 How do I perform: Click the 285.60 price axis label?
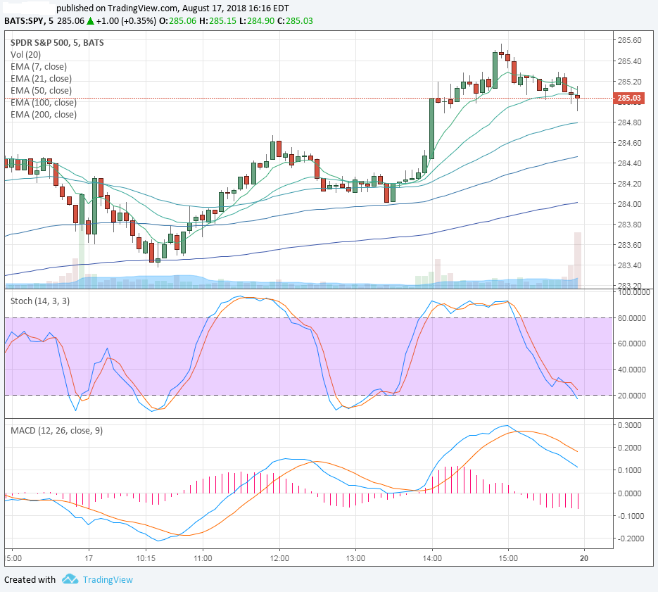pos(629,40)
